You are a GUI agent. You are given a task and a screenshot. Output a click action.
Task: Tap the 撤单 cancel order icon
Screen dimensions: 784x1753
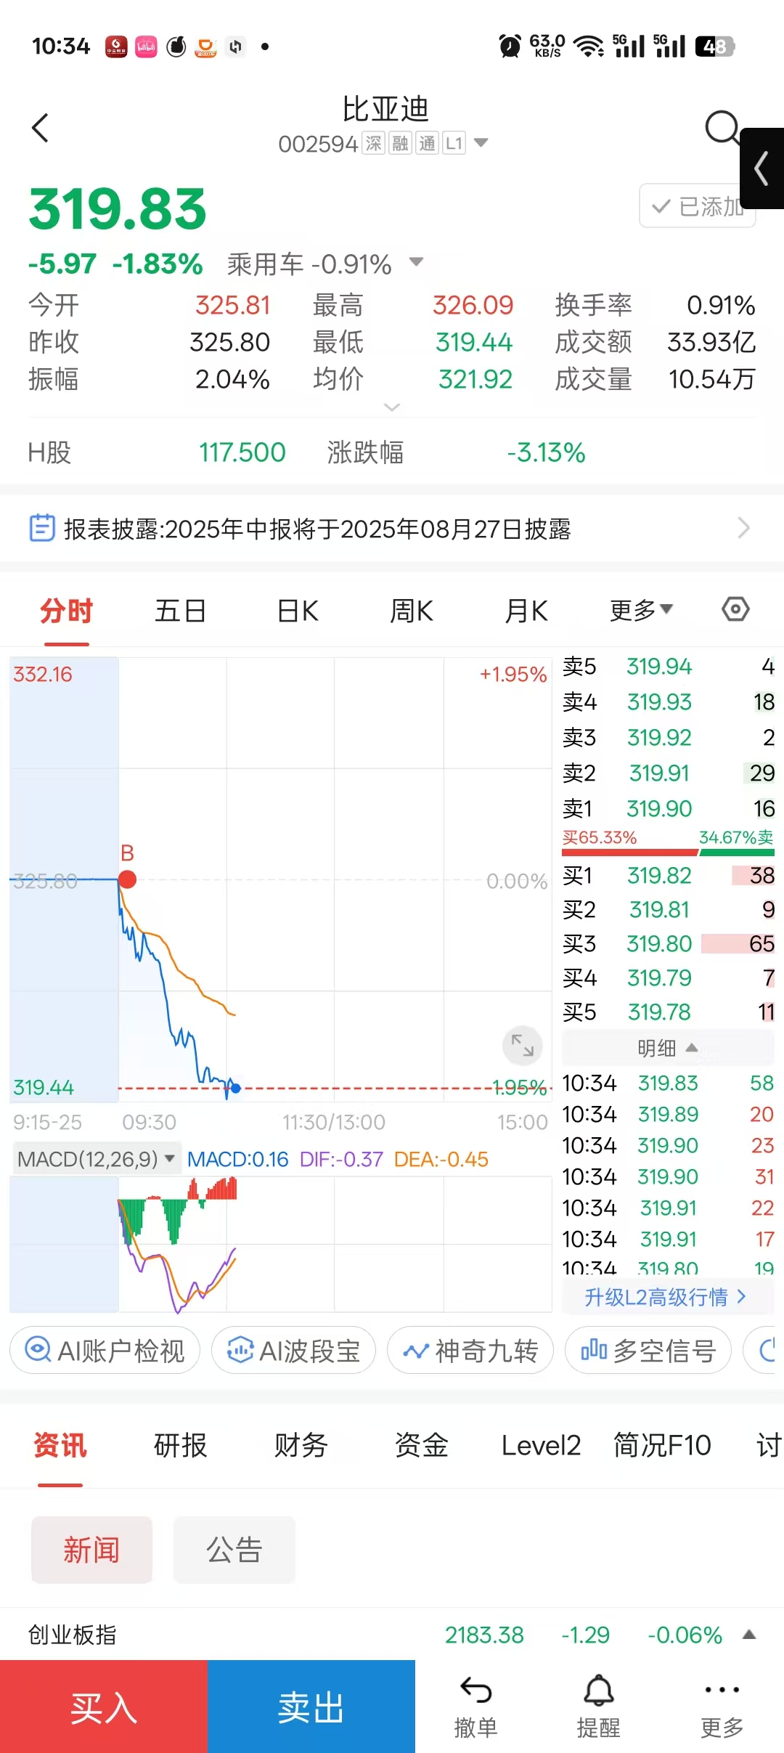476,1707
